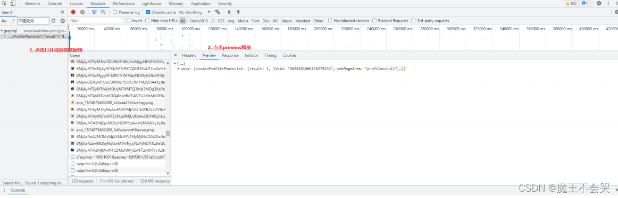The image size is (618, 198).
Task: Open the No throttling dropdown
Action: coord(194,12)
